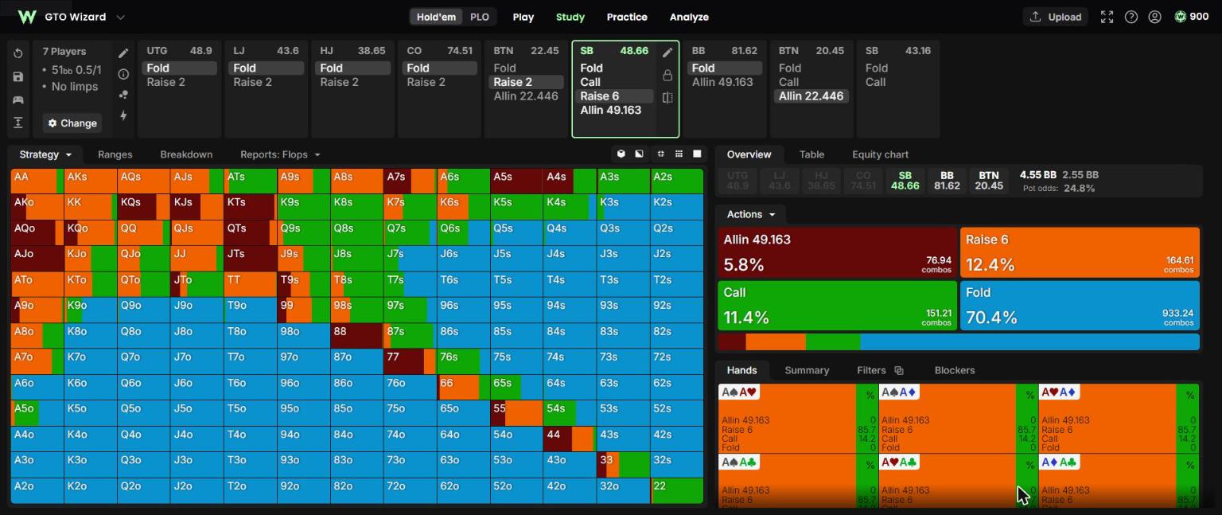
Task: Click the lock icon in SB panel
Action: [667, 75]
